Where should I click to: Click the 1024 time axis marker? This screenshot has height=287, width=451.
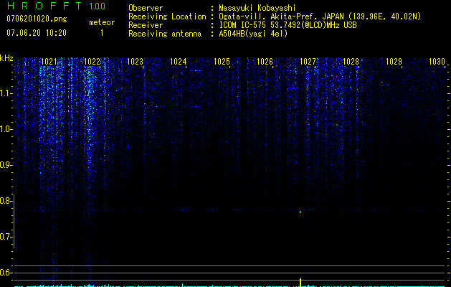click(x=179, y=61)
